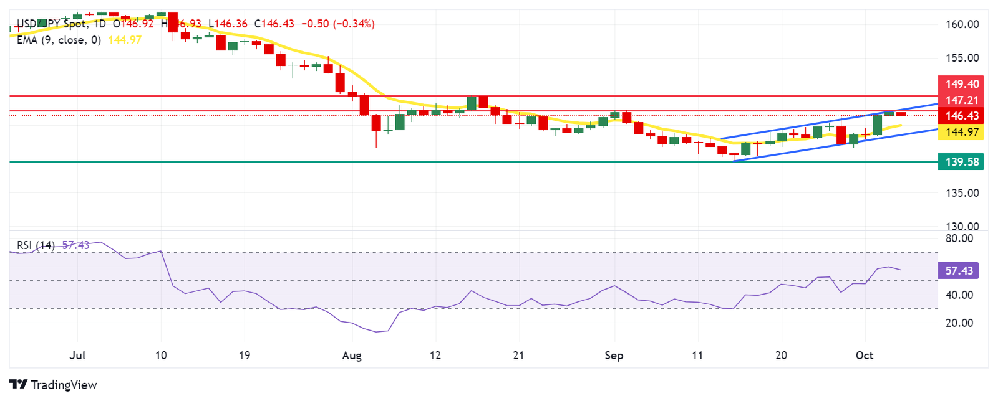Click the Oct label on the time axis

(x=864, y=356)
